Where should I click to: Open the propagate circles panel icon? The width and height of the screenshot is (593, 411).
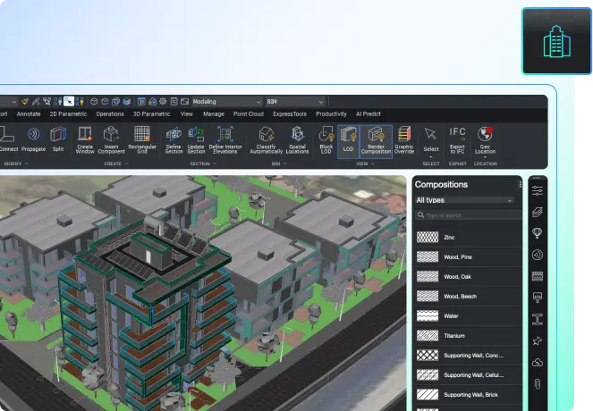[x=537, y=255]
